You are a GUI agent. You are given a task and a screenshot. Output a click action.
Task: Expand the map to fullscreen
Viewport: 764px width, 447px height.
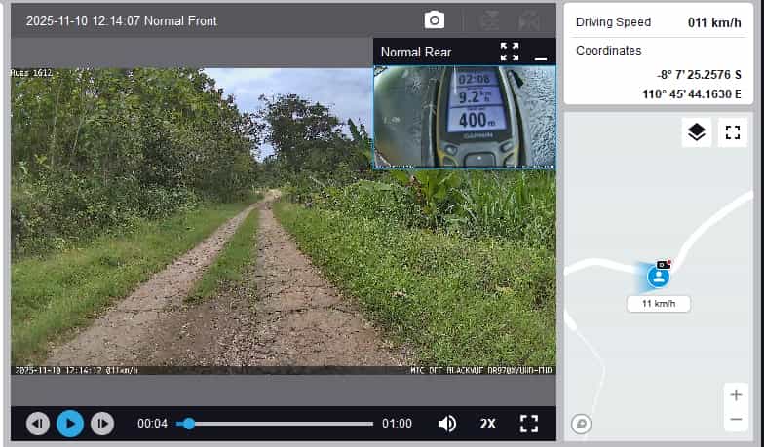click(x=732, y=132)
